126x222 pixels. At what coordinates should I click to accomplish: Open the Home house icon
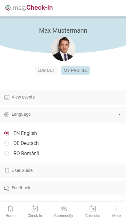(11, 208)
